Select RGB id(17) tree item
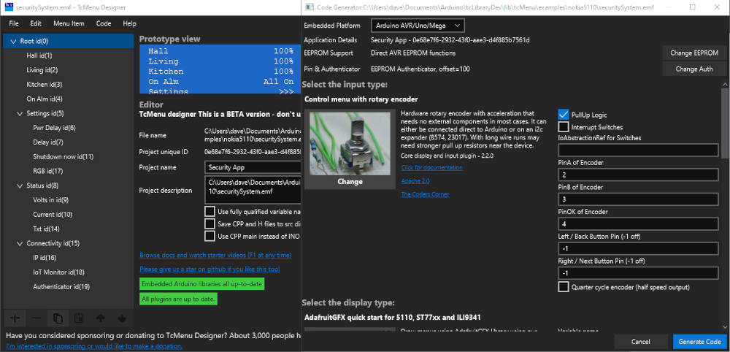 48,172
